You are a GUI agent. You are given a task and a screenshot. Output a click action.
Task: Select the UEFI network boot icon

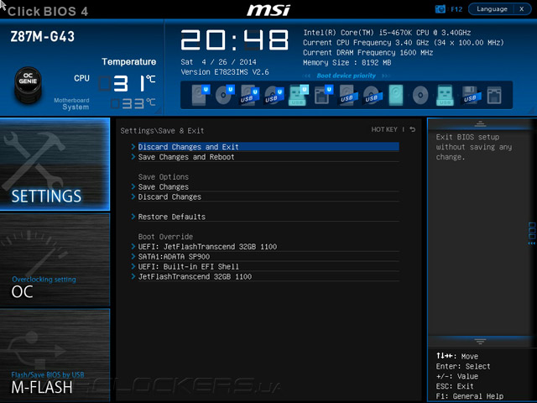coord(323,95)
